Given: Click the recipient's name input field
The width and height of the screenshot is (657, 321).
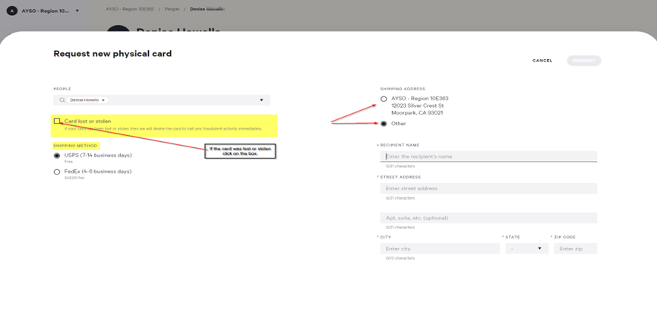Looking at the screenshot, I should coord(488,156).
